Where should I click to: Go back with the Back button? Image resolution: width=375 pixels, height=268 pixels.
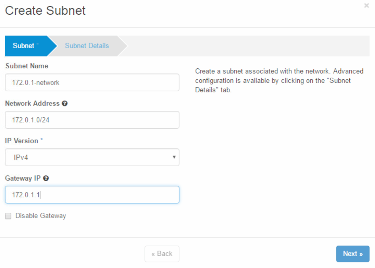click(x=162, y=254)
